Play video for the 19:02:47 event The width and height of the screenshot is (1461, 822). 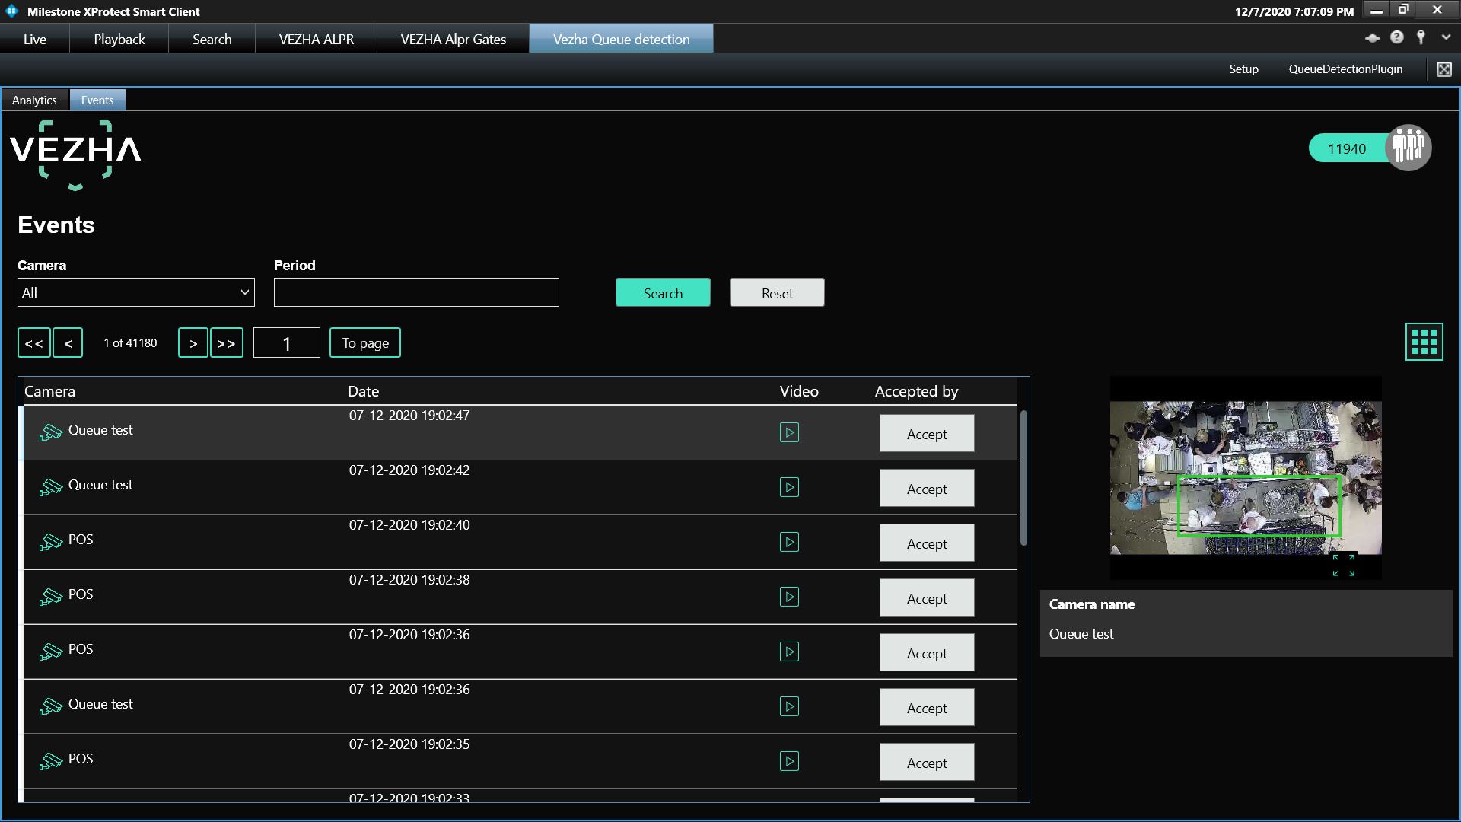(x=789, y=432)
